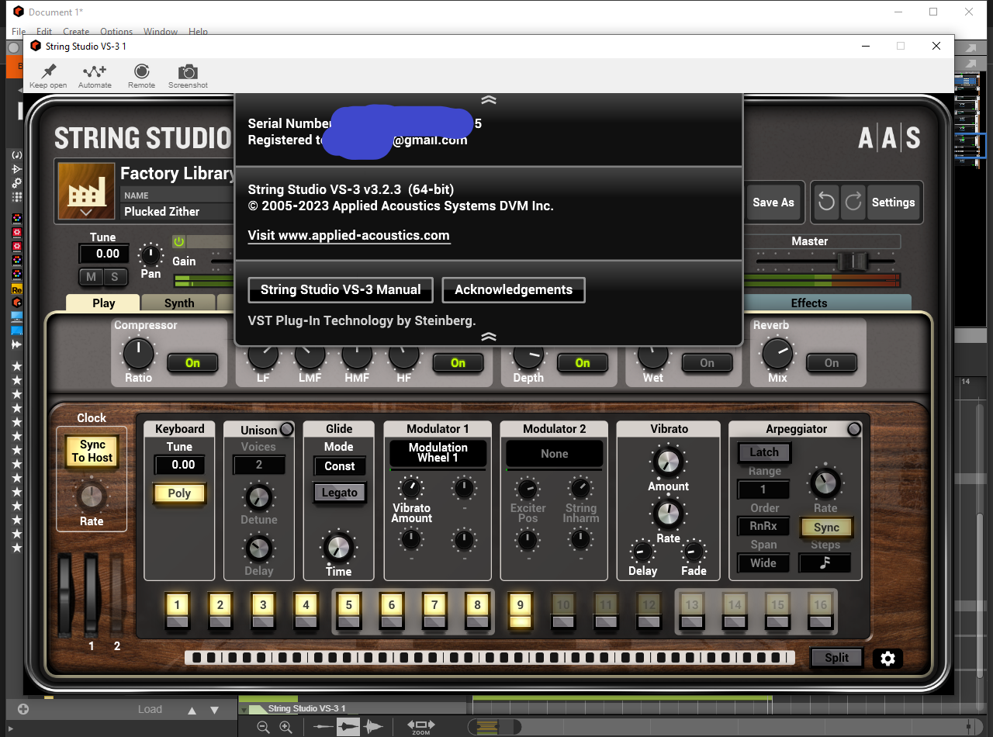Click the plus icon left of Load
Viewport: 993px width, 737px height.
tap(23, 709)
